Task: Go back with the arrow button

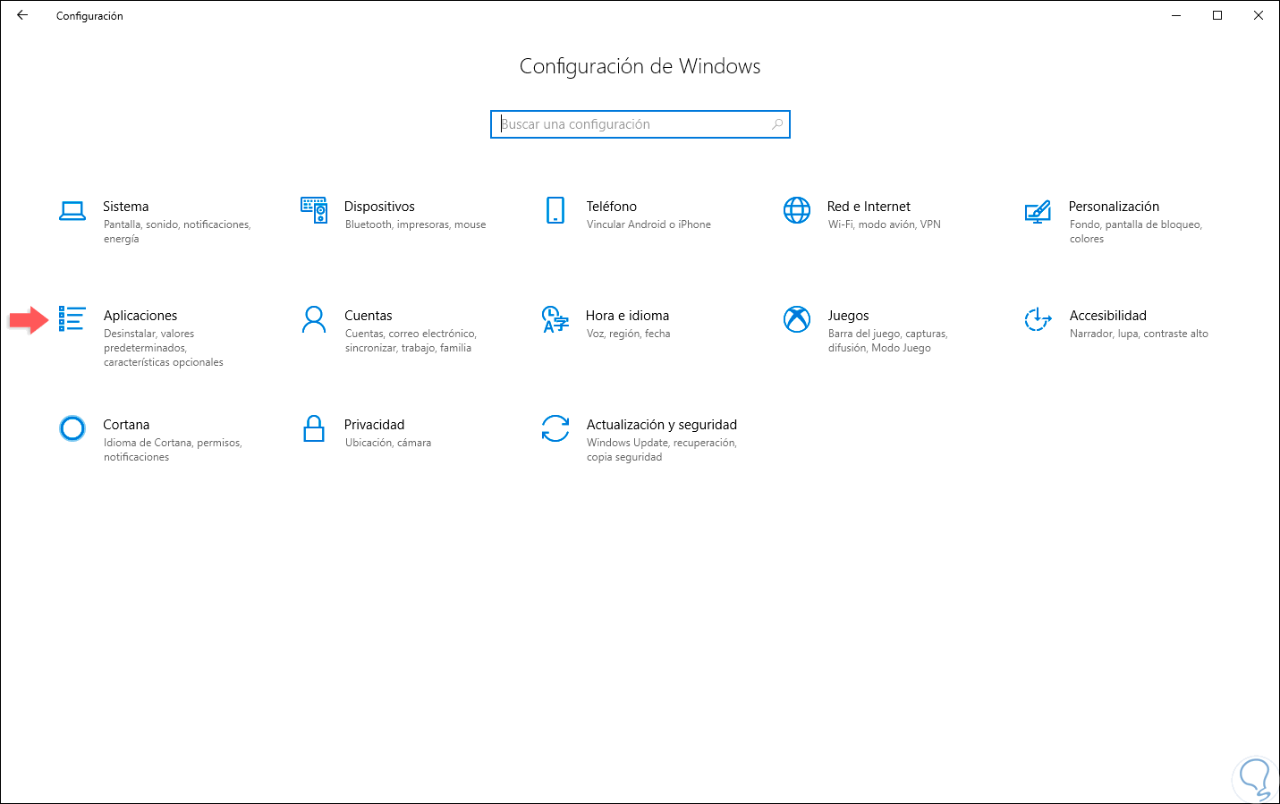Action: (x=22, y=15)
